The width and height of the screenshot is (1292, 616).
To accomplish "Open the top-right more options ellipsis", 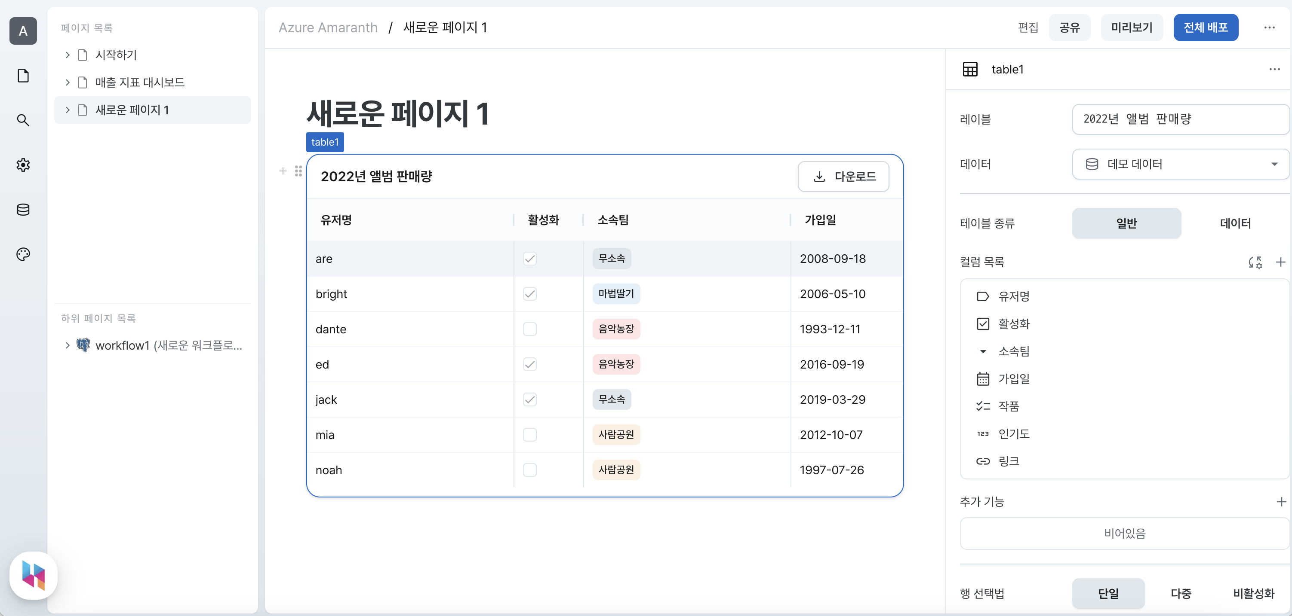I will click(x=1269, y=27).
